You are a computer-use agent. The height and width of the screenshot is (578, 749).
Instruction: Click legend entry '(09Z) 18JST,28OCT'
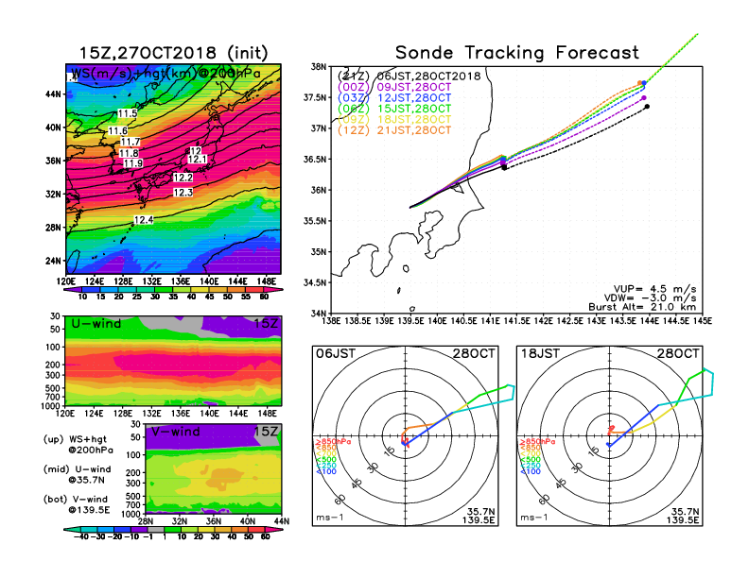(x=394, y=119)
